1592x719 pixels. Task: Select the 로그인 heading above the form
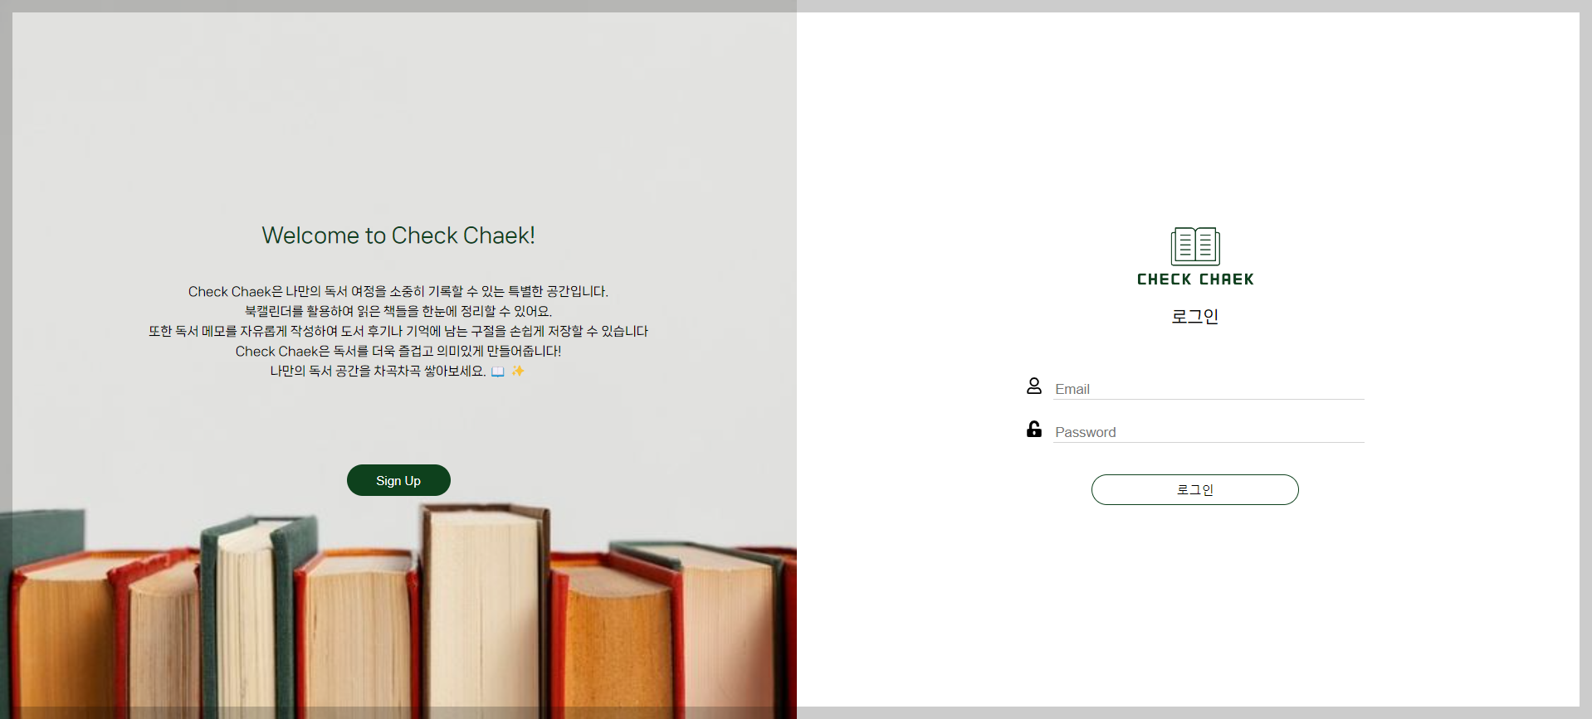1195,316
